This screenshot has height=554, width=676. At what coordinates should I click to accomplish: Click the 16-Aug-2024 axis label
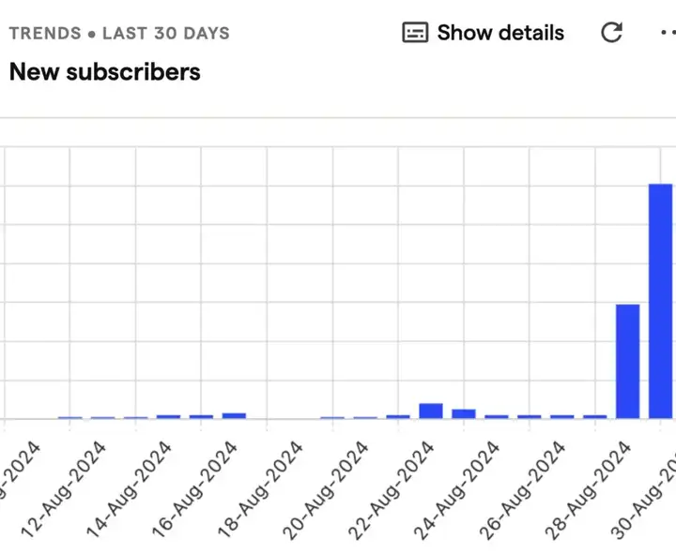coord(194,489)
